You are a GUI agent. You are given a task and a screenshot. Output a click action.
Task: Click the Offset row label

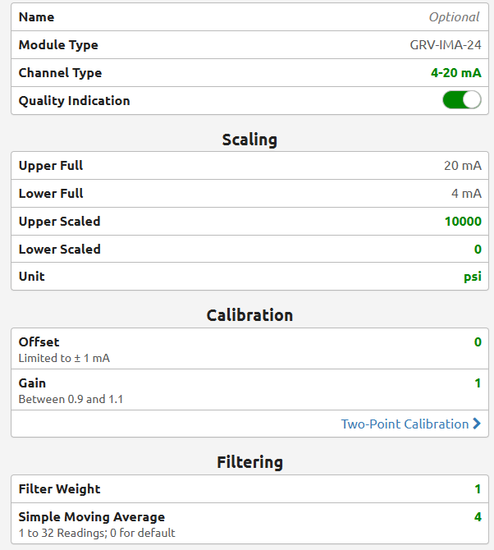(x=39, y=342)
